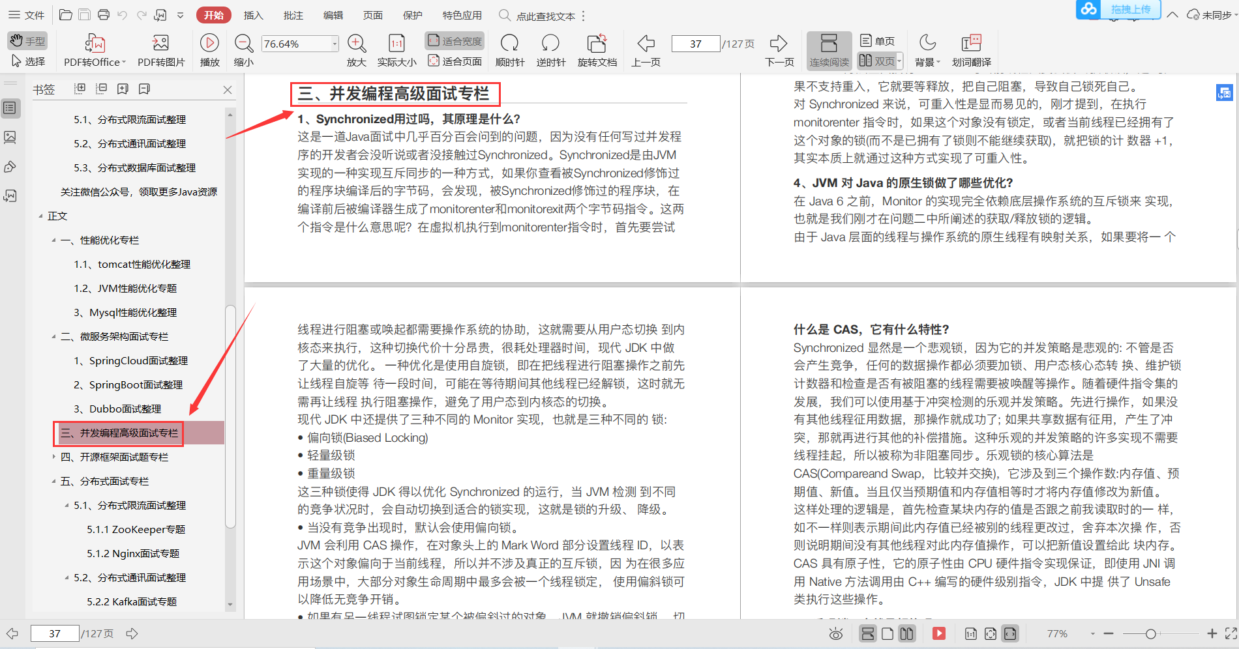The width and height of the screenshot is (1239, 649).
Task: Select 双页 double page layout
Action: pos(876,61)
